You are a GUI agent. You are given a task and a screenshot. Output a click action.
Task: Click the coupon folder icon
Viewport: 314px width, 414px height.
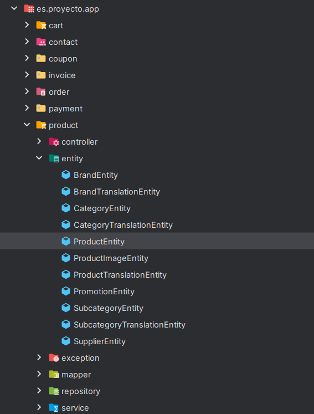(x=41, y=58)
